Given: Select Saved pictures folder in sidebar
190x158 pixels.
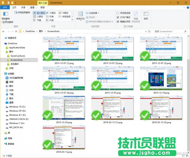Looking at the screenshot, I should (x=17, y=56).
